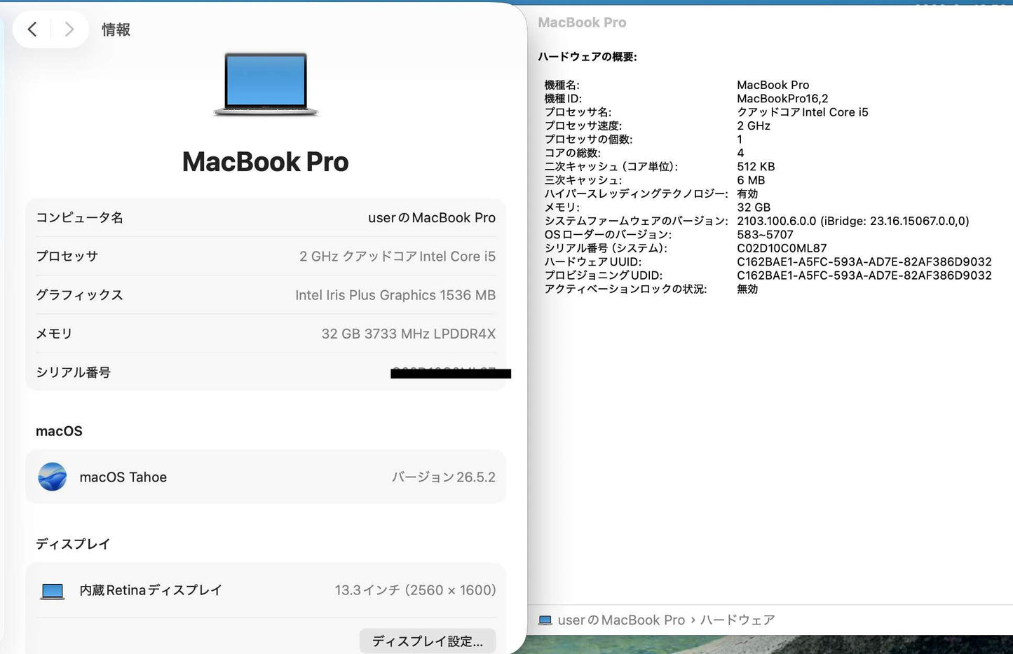Image resolution: width=1013 pixels, height=654 pixels.
Task: Click userのMacBook Pro in path bar
Action: (621, 620)
